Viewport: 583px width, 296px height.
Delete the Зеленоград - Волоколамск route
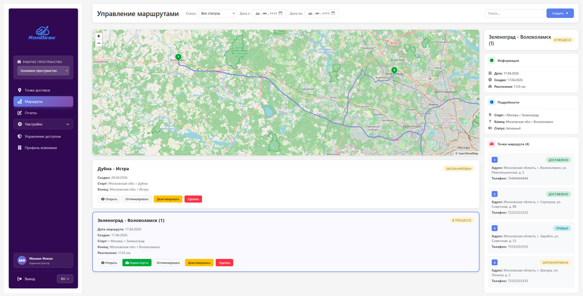tap(224, 263)
